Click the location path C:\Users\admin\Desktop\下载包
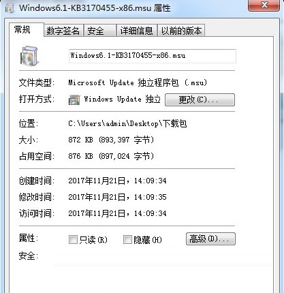 [127, 124]
